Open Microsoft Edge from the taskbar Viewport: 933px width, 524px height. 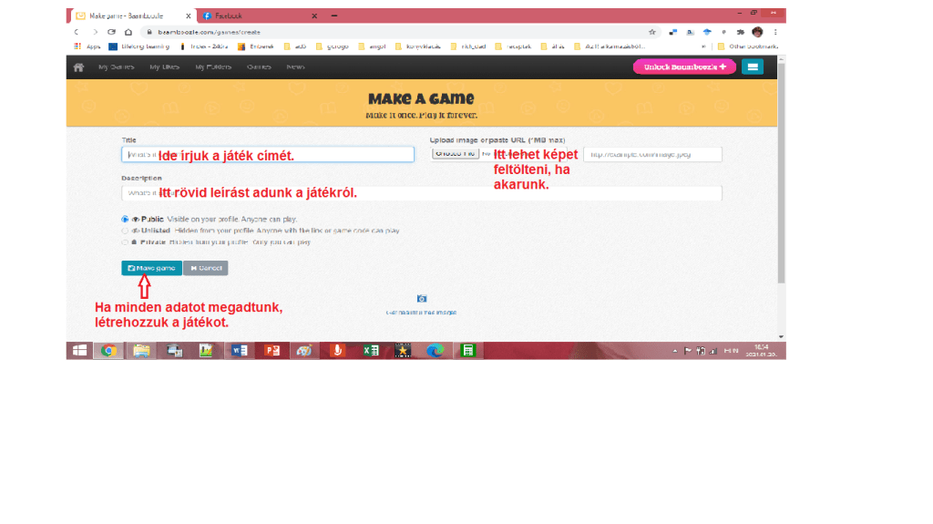tap(435, 351)
